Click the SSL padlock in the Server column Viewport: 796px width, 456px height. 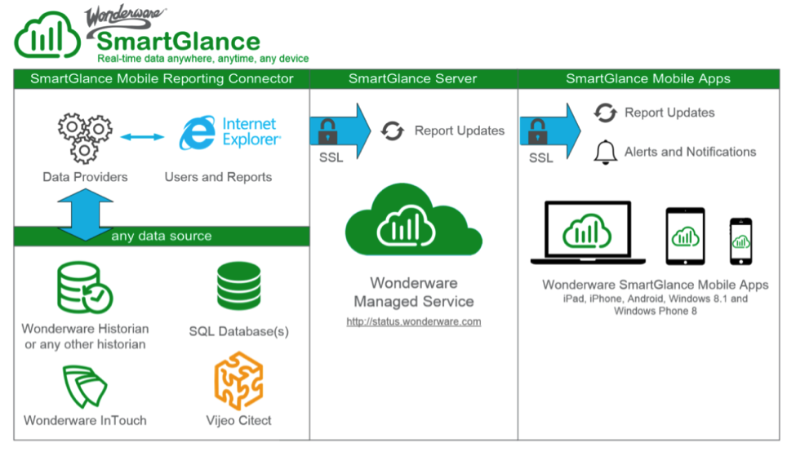coord(328,131)
